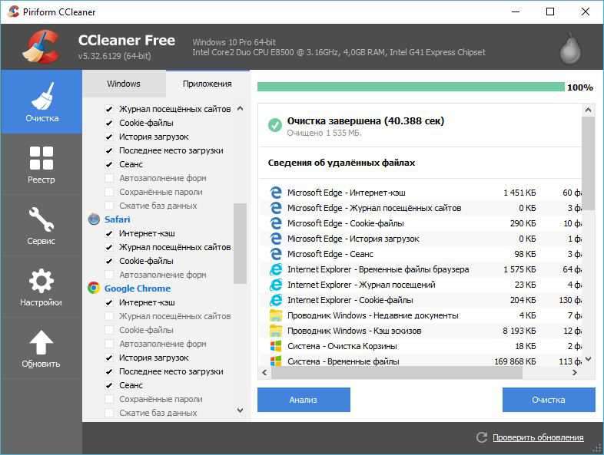
Task: Click the Google Chrome icon
Action: [x=94, y=288]
